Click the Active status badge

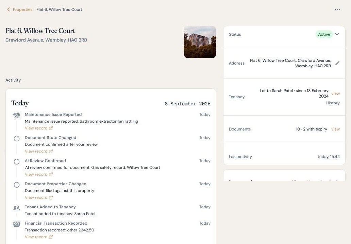click(x=324, y=34)
